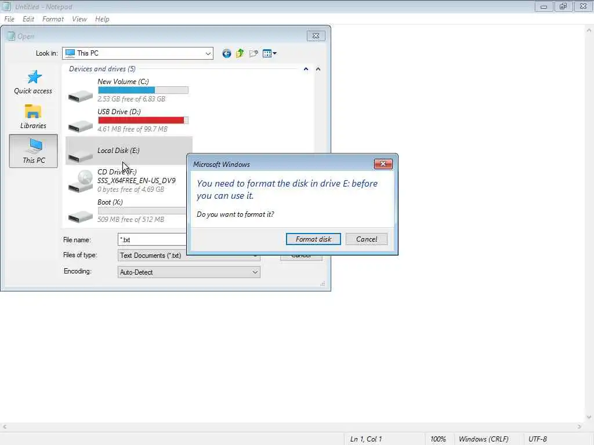Viewport: 594px width, 445px height.
Task: Click Notepad vertical scrollbar down arrow
Action: pyautogui.click(x=589, y=417)
